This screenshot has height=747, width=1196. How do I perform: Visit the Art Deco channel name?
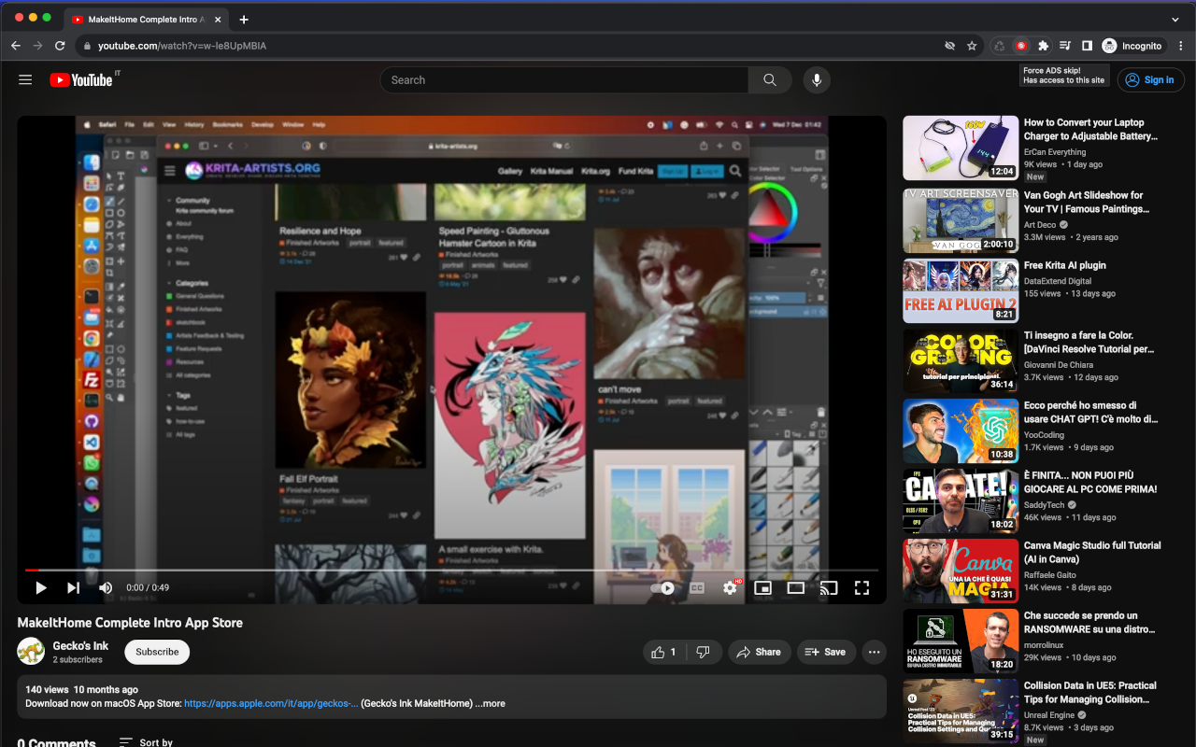[x=1040, y=225]
